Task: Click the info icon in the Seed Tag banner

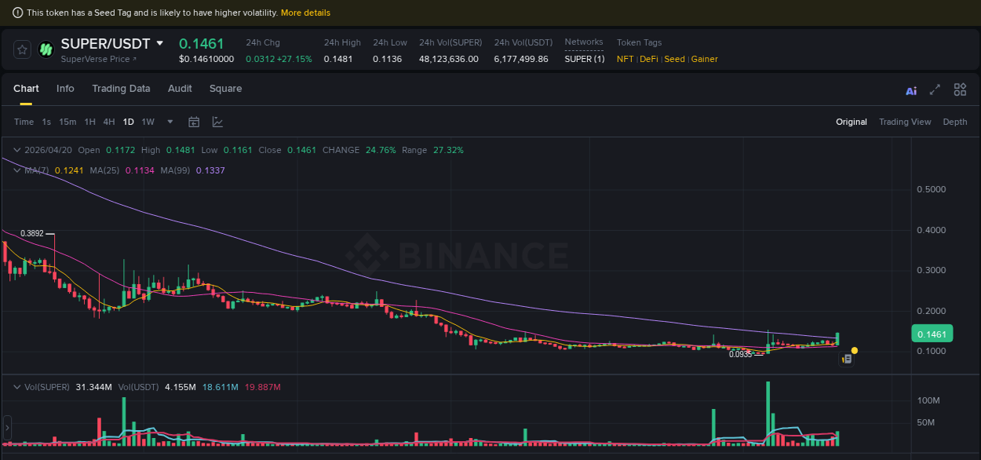Action: click(16, 12)
